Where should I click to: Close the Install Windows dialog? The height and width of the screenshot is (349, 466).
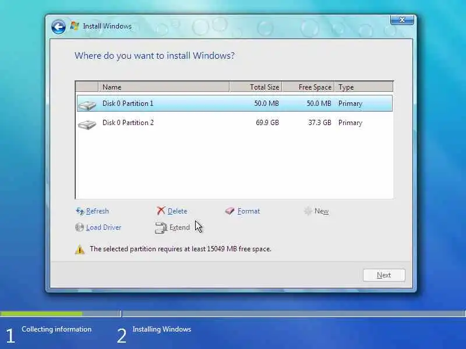402,20
